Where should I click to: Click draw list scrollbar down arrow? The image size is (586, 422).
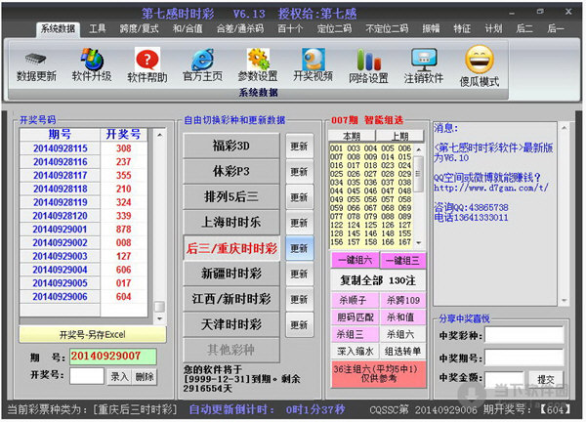pyautogui.click(x=160, y=318)
